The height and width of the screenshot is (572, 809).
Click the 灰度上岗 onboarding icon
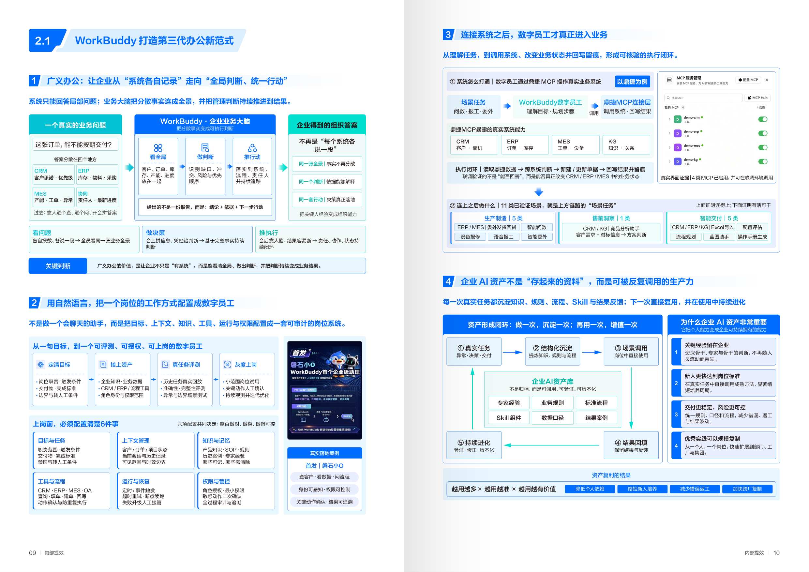click(x=227, y=364)
